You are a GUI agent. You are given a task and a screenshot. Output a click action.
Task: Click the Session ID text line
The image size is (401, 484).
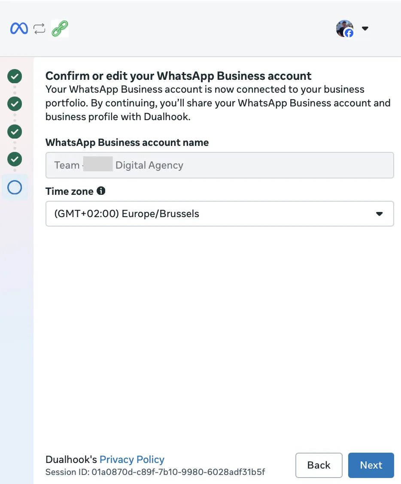point(155,472)
